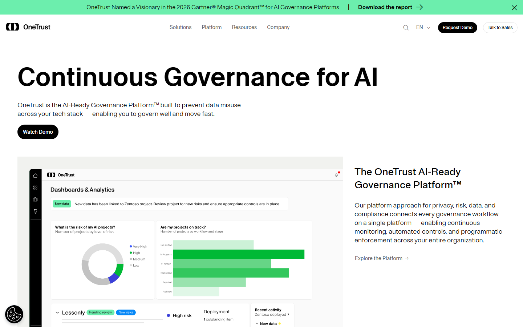This screenshot has height=327, width=523.
Task: Click the OneTrust logo inside dashboard preview
Action: pos(61,175)
